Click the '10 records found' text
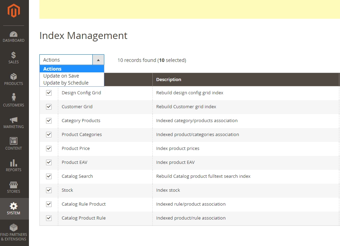Image resolution: width=340 pixels, height=246 pixels. (x=137, y=60)
